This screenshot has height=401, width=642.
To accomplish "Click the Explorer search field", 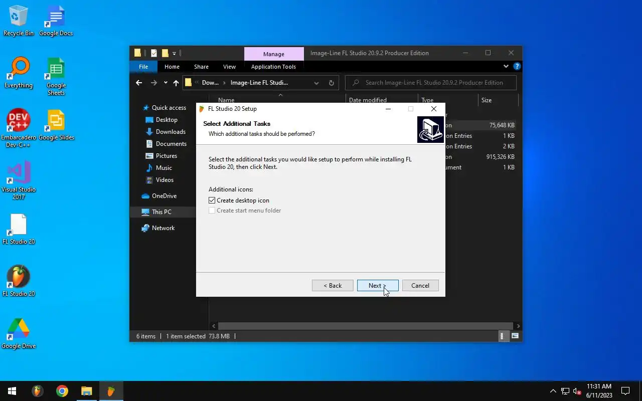I will (x=431, y=83).
